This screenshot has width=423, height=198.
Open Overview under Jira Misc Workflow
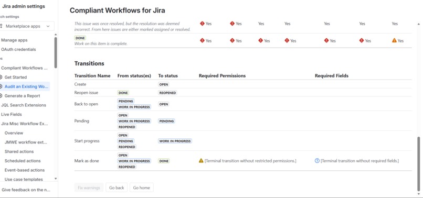tap(14, 133)
